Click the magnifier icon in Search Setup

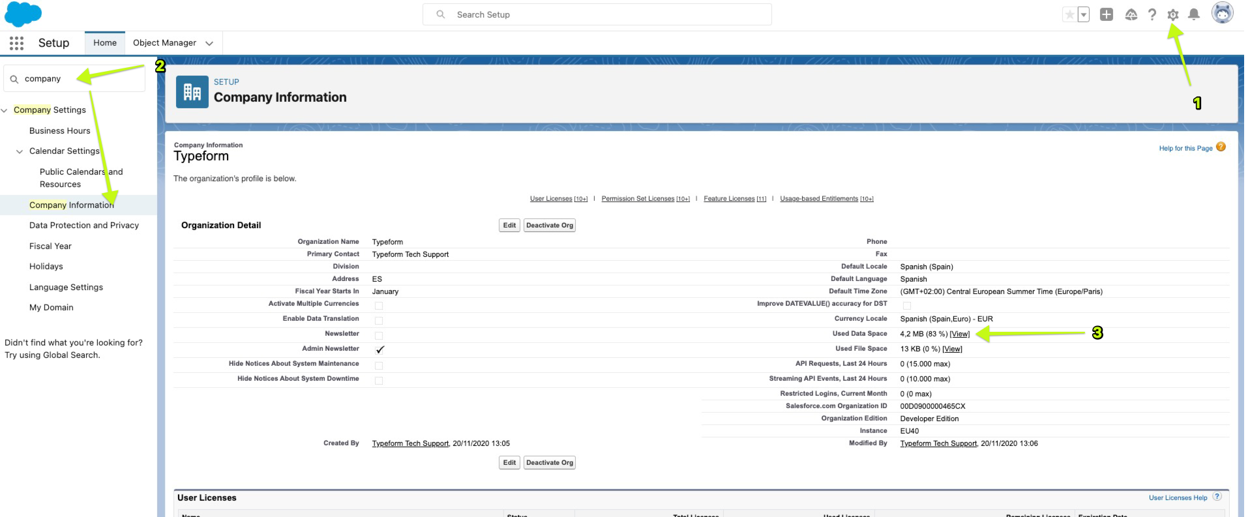pos(441,14)
